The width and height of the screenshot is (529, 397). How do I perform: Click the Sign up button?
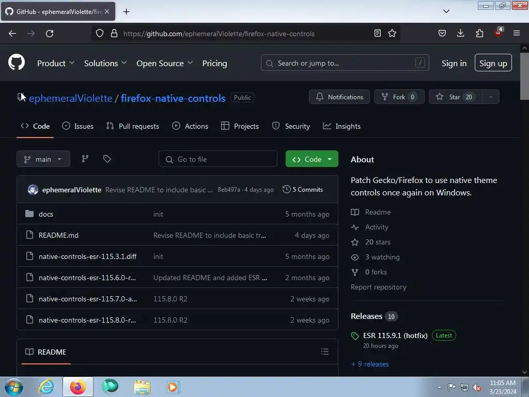click(x=493, y=63)
